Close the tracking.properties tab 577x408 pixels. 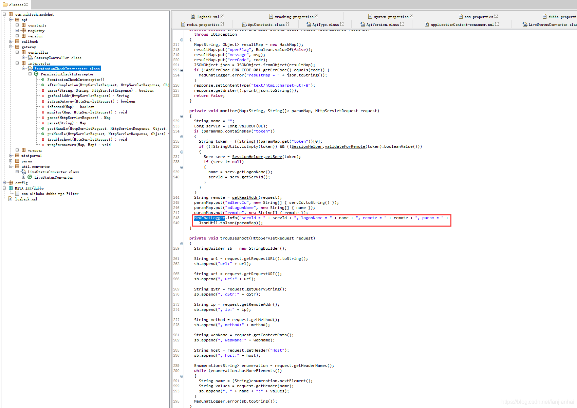tap(316, 16)
